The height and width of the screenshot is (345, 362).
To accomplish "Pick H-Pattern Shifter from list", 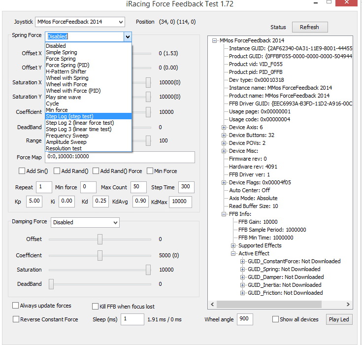I will 89,71.
